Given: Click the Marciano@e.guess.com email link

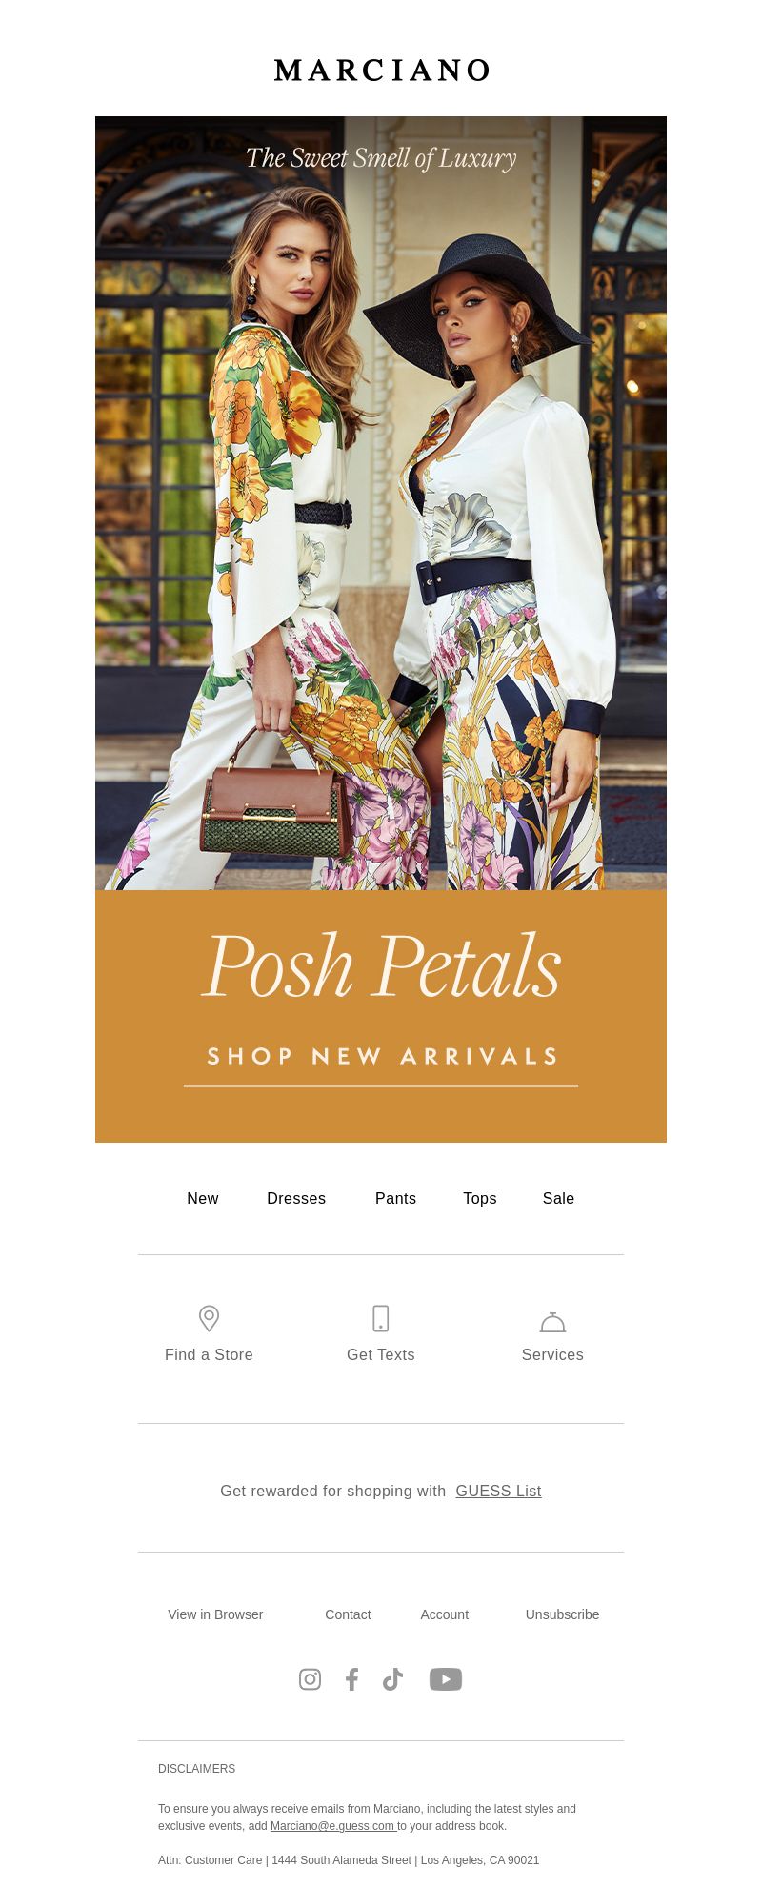Looking at the screenshot, I should click(x=332, y=1826).
